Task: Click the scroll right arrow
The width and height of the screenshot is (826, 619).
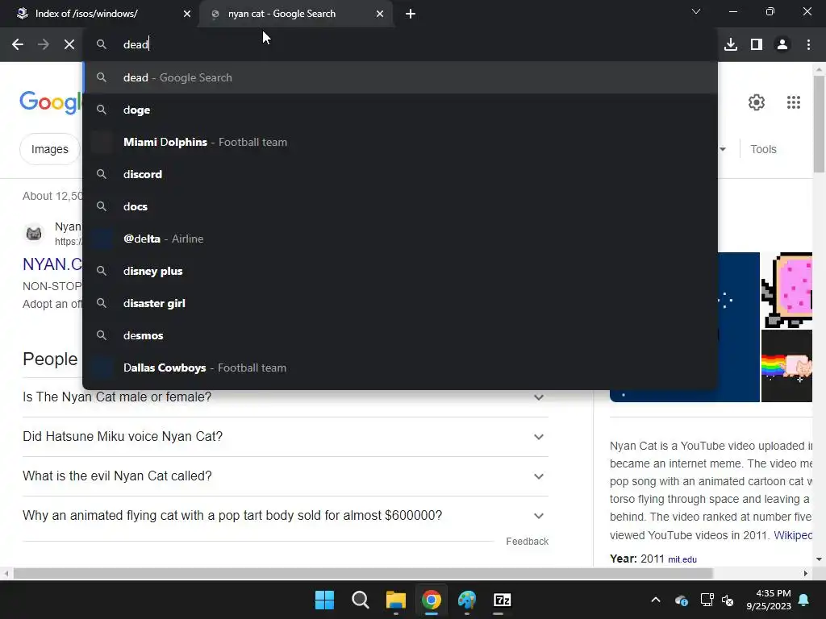Action: 806,573
